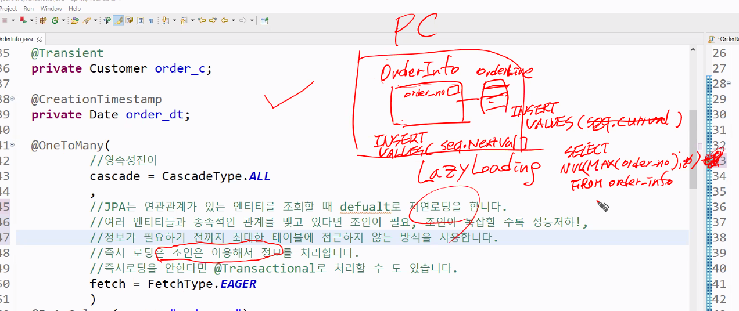Click line number 26 in right editor
This screenshot has height=311, width=739.
tap(719, 53)
